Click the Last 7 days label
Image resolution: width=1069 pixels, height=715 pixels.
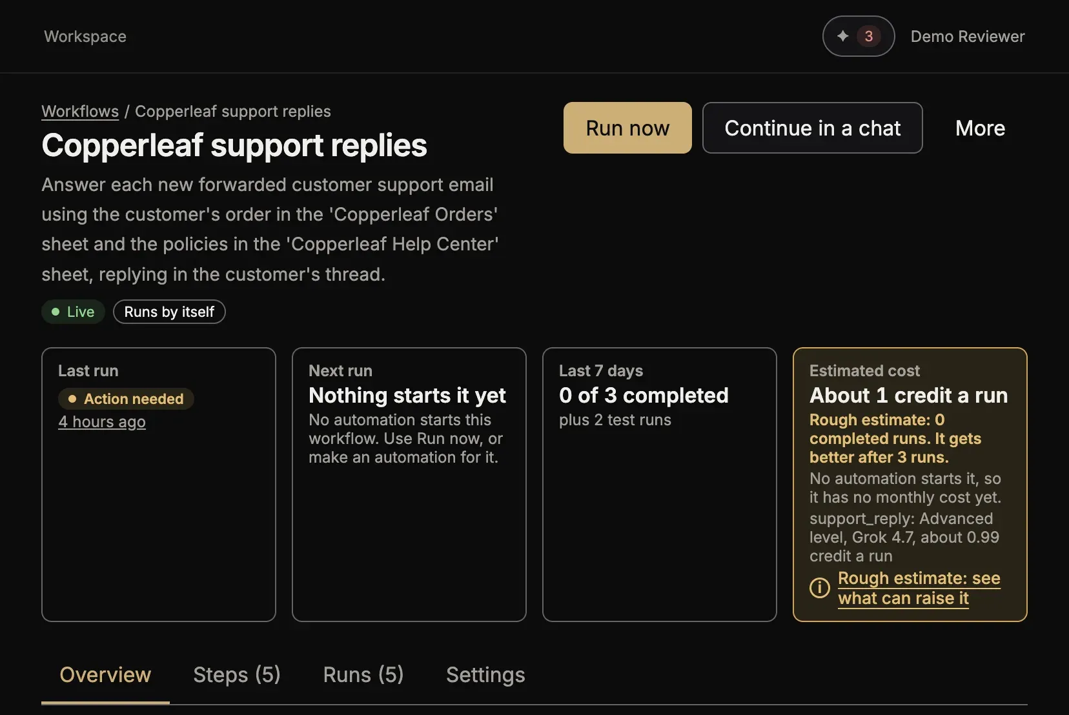[x=601, y=371]
